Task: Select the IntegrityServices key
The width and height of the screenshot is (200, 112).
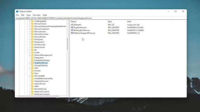Action: (41, 81)
